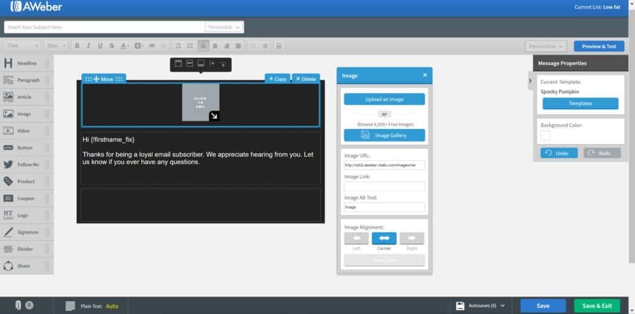
Task: Click the Image URL field
Action: click(x=384, y=165)
